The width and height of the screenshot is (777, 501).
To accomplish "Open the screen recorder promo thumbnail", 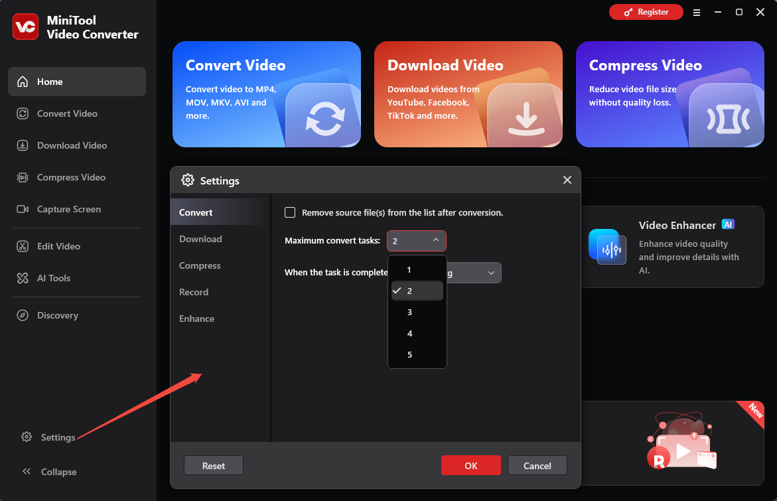I will click(x=682, y=441).
